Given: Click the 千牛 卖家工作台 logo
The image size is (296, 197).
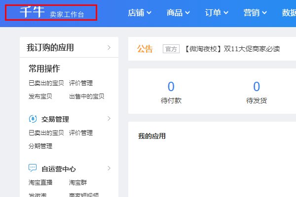Looking at the screenshot, I should pos(52,12).
